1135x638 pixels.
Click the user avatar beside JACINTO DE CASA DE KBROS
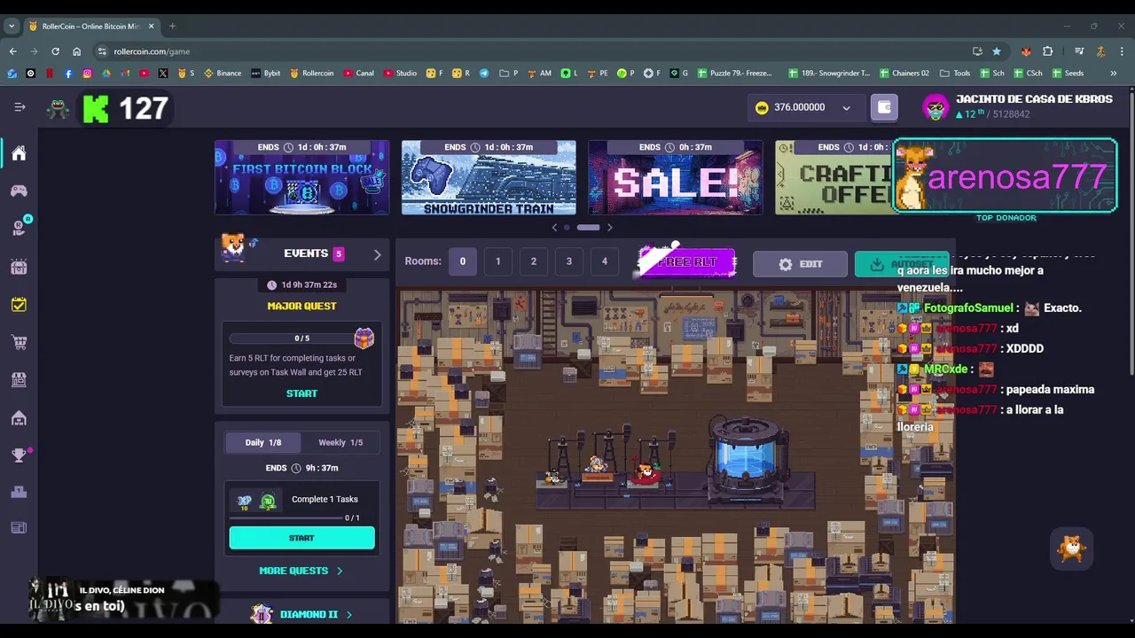click(935, 107)
